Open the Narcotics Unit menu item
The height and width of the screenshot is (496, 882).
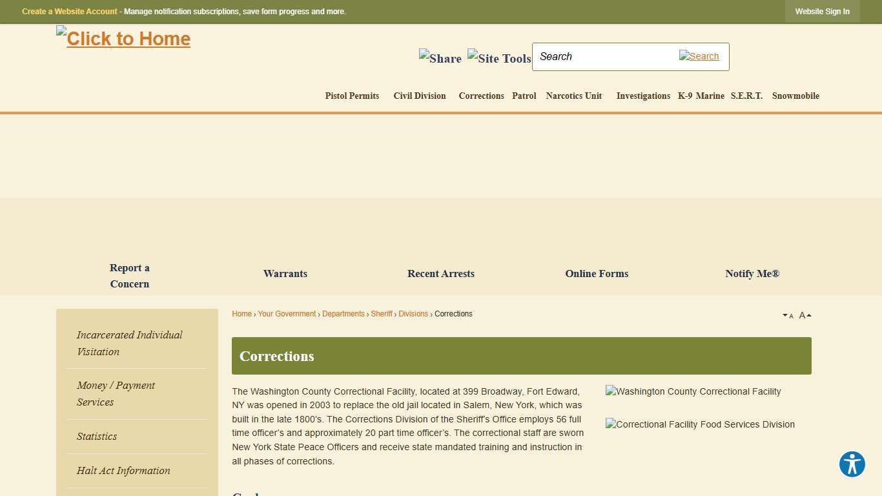[x=573, y=96]
